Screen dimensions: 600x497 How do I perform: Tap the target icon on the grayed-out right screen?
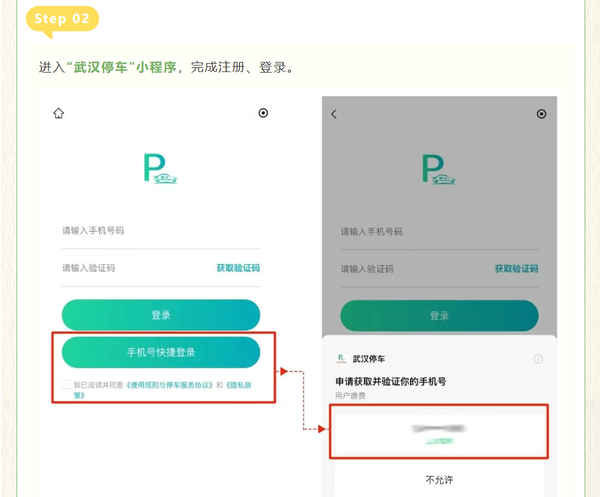pos(541,114)
